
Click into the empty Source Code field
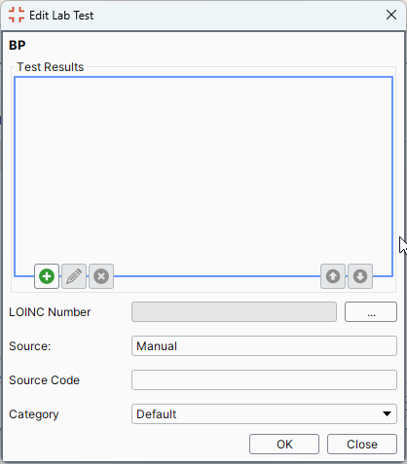pos(264,380)
